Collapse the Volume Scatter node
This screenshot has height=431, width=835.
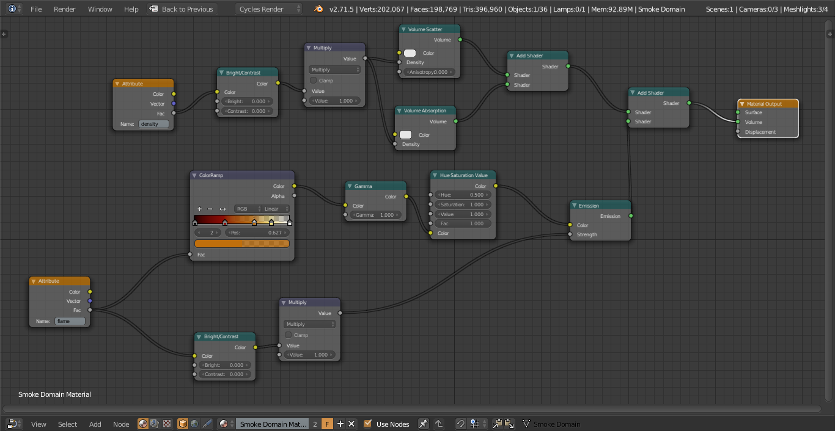404,29
